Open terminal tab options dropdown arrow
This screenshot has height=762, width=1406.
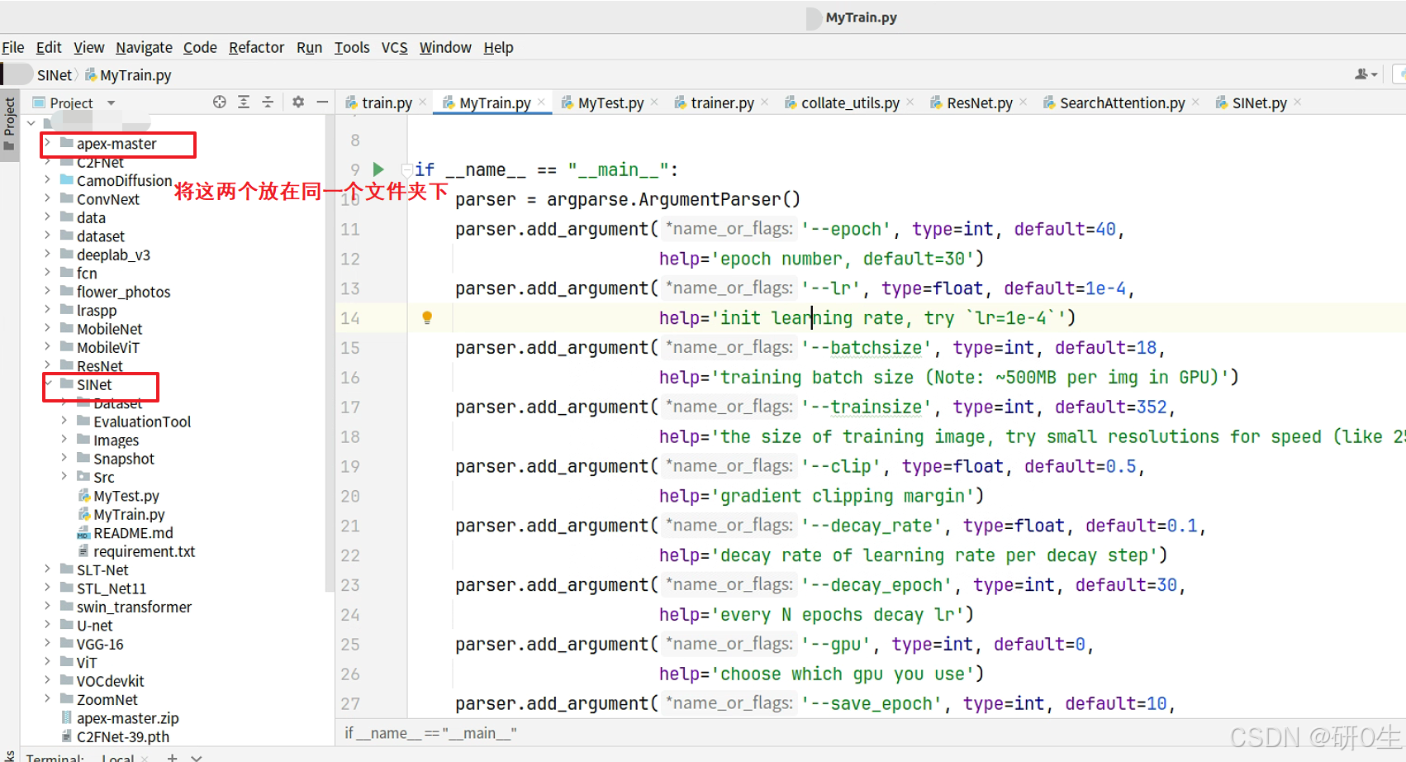coord(197,757)
